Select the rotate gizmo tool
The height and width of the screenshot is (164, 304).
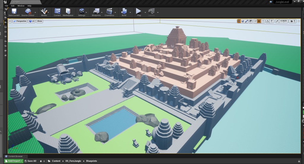[243, 21]
